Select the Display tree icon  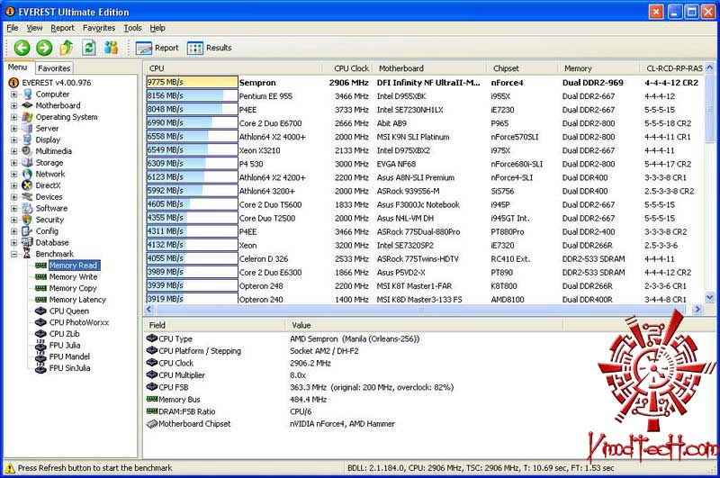pyautogui.click(x=28, y=140)
